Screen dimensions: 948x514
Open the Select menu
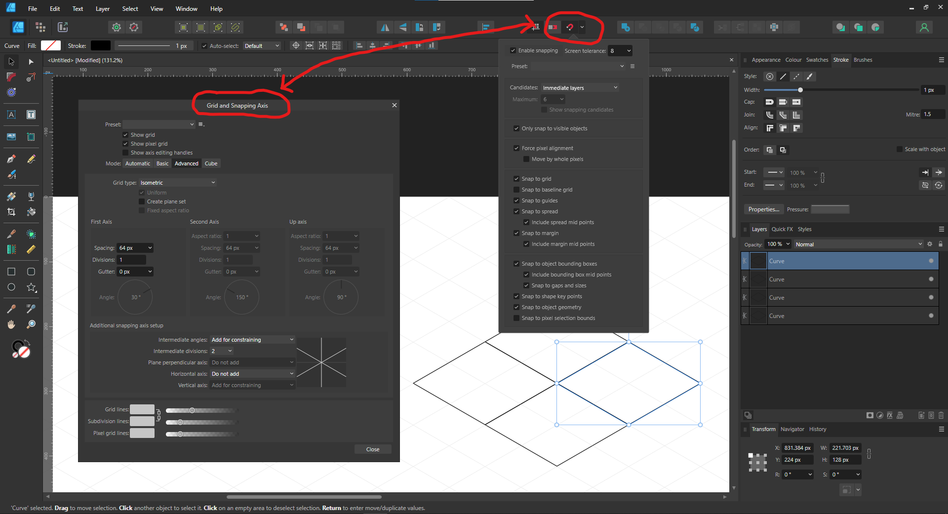coord(130,8)
